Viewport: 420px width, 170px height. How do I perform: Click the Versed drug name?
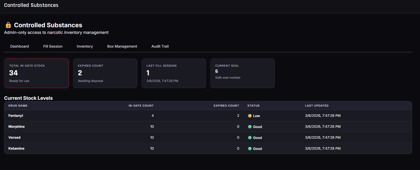14,137
